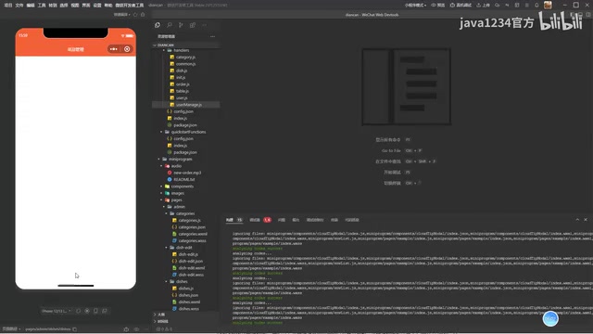This screenshot has width=593, height=334.
Task: Switch to the first panel tab with 15 badge
Action: [234, 220]
